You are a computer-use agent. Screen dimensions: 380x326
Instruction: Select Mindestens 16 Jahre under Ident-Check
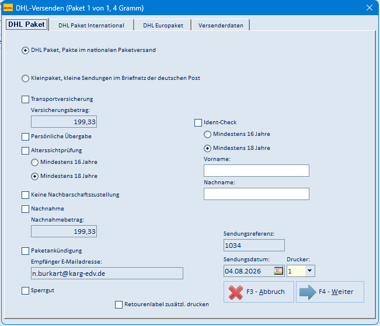point(207,134)
